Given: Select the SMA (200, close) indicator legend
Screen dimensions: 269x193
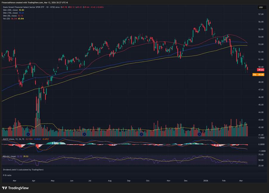Looking at the screenshot, I should 11,10.
